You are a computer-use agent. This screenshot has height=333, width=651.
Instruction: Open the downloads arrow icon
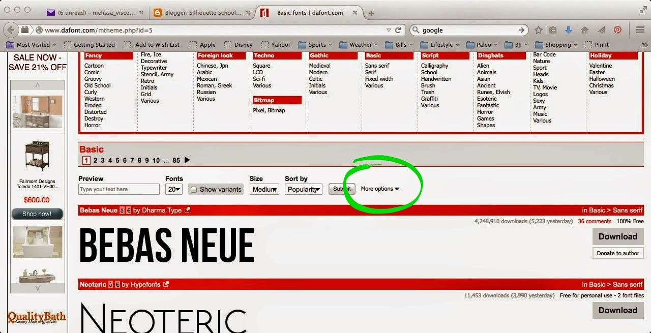point(569,30)
